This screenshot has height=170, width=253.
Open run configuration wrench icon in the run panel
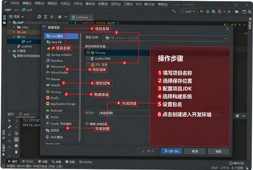[x=10, y=127]
